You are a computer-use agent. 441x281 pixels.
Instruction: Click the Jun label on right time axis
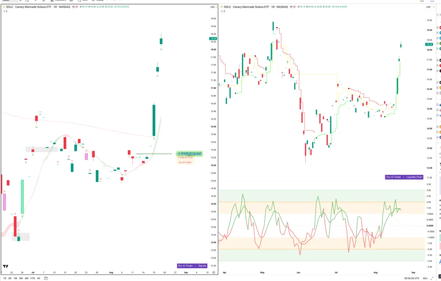coord(298,273)
